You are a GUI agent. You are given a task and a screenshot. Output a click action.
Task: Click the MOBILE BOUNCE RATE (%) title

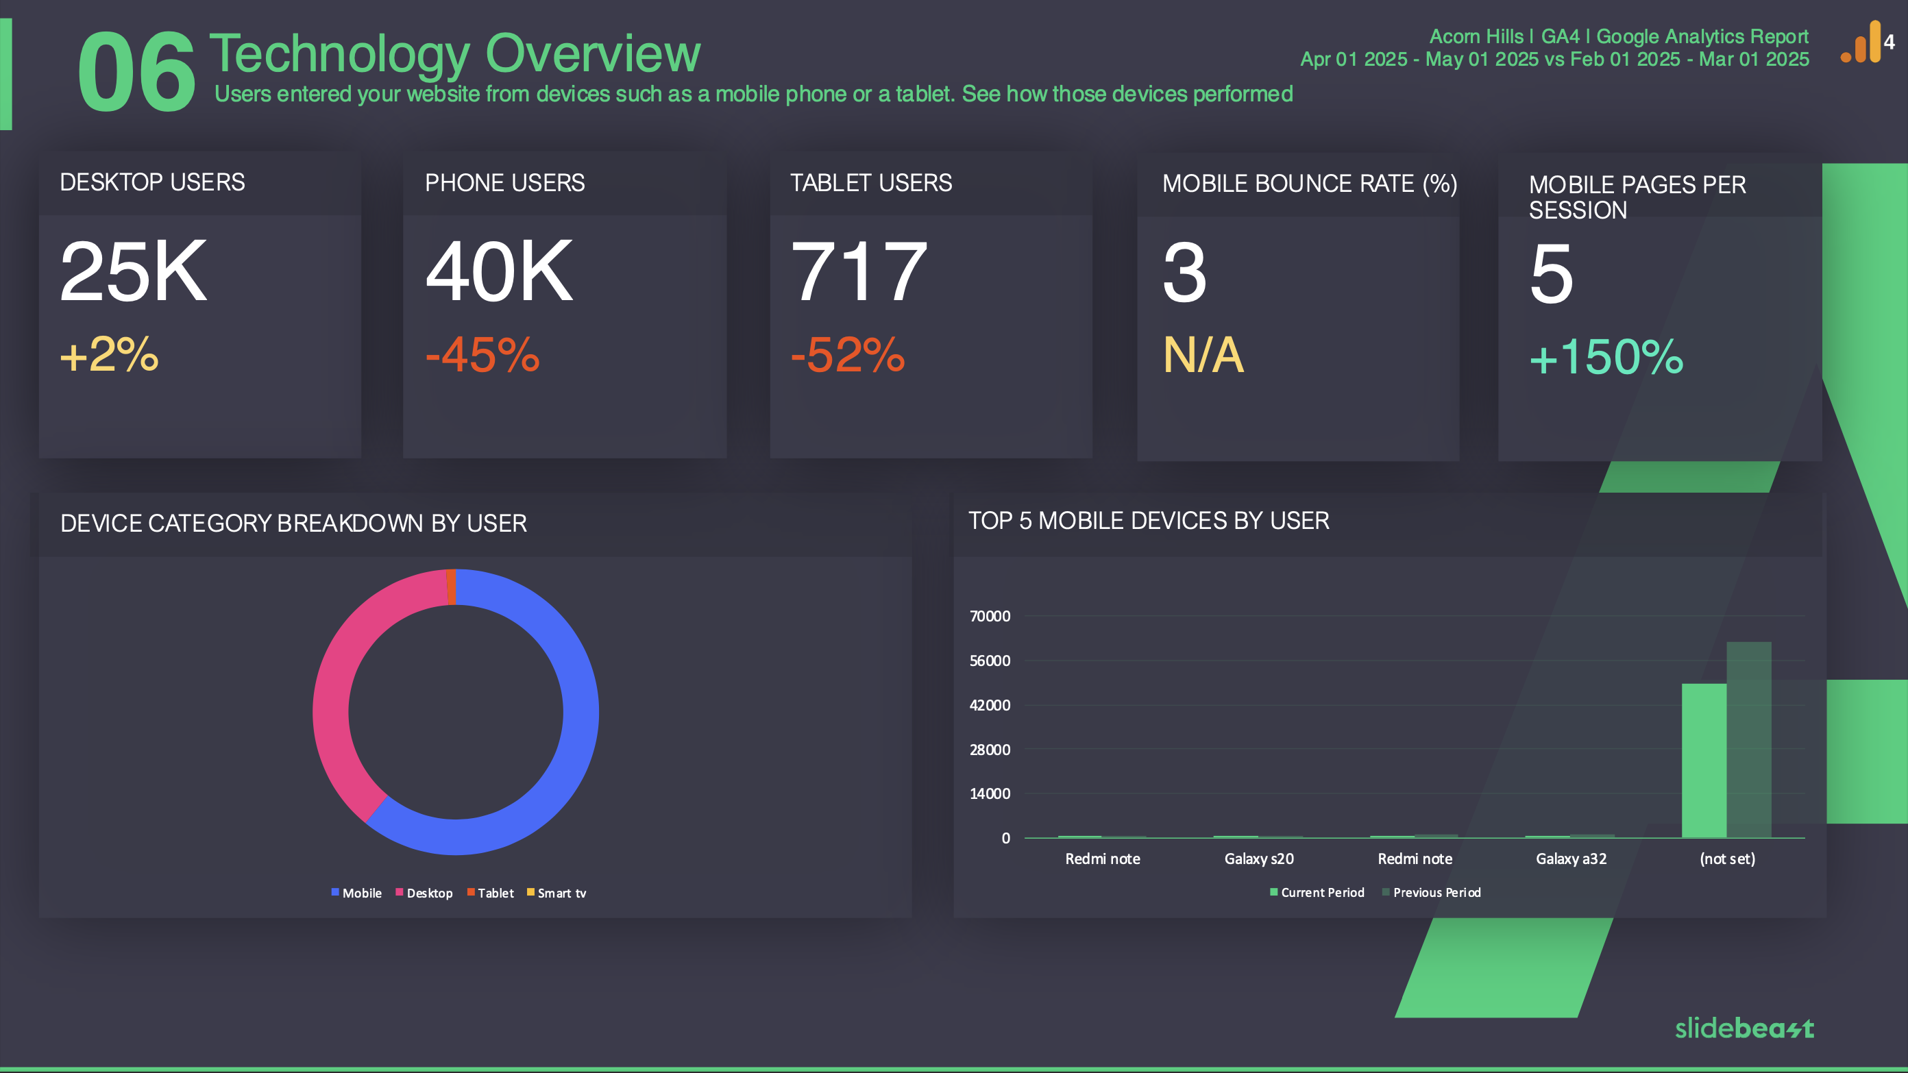1310,184
